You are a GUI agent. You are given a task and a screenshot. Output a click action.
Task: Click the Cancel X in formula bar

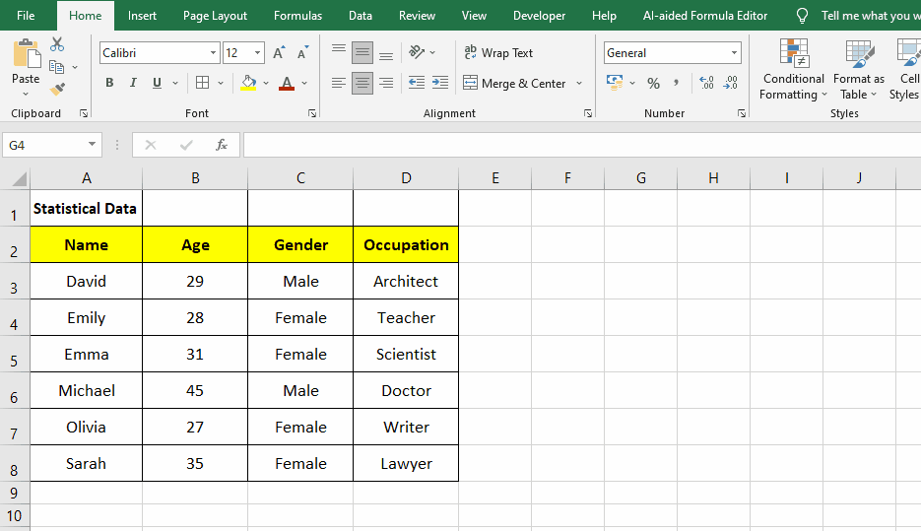[x=151, y=145]
